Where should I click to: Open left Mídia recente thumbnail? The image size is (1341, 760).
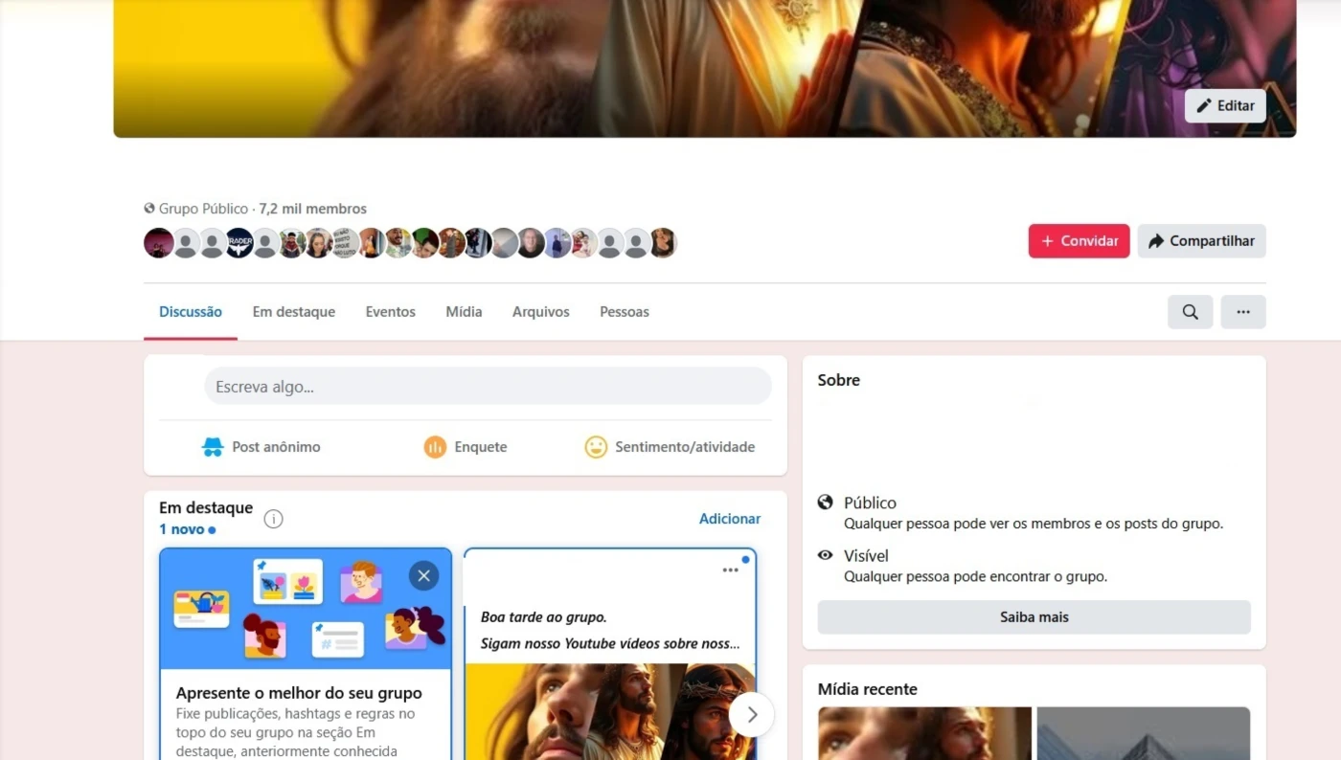point(924,733)
